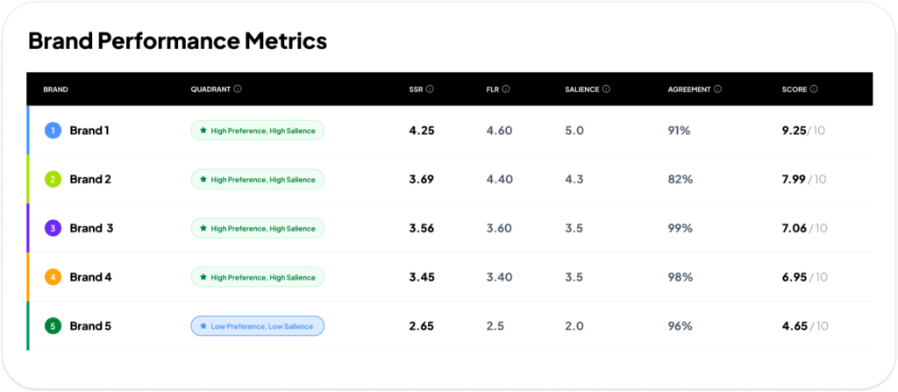
Task: Click the BRAND column header
Action: 55,89
